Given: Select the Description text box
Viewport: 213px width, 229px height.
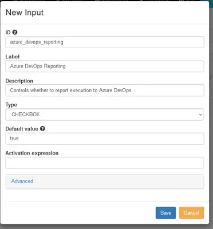Looking at the screenshot, I should pos(105,90).
